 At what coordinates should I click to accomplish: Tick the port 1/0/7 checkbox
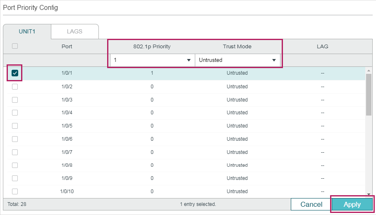coord(15,152)
